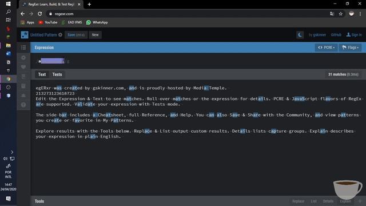Open the Details tool tab

pos(328,201)
